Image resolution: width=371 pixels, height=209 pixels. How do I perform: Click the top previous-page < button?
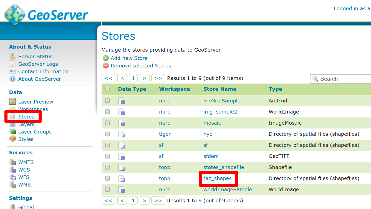[122, 78]
